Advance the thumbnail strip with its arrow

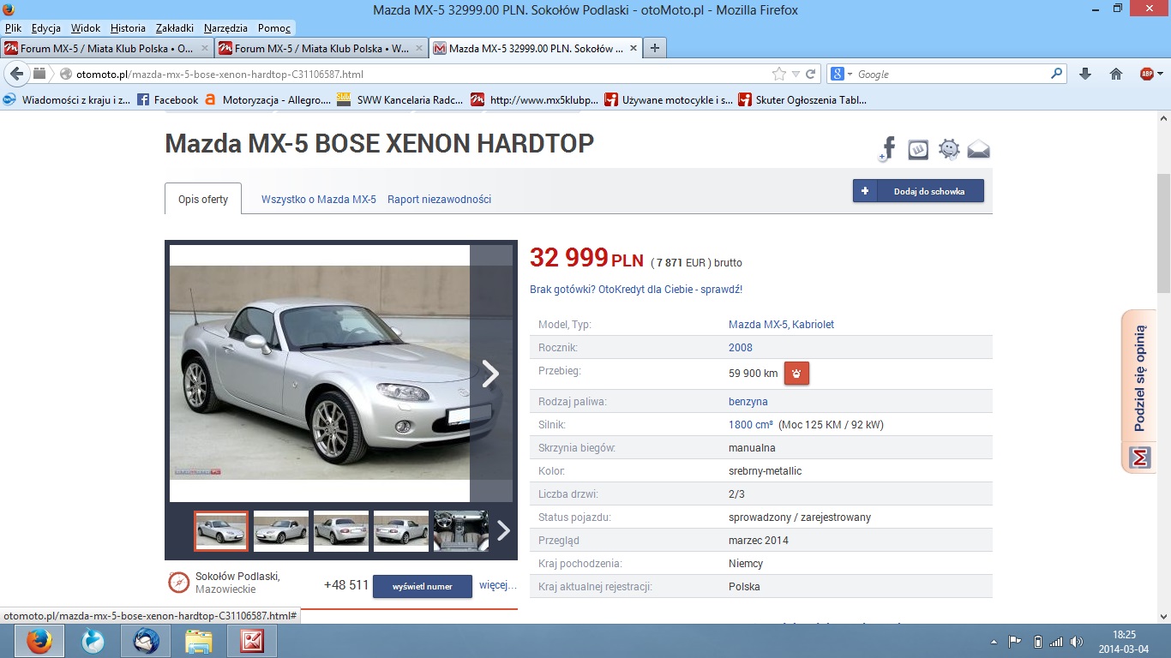[503, 530]
